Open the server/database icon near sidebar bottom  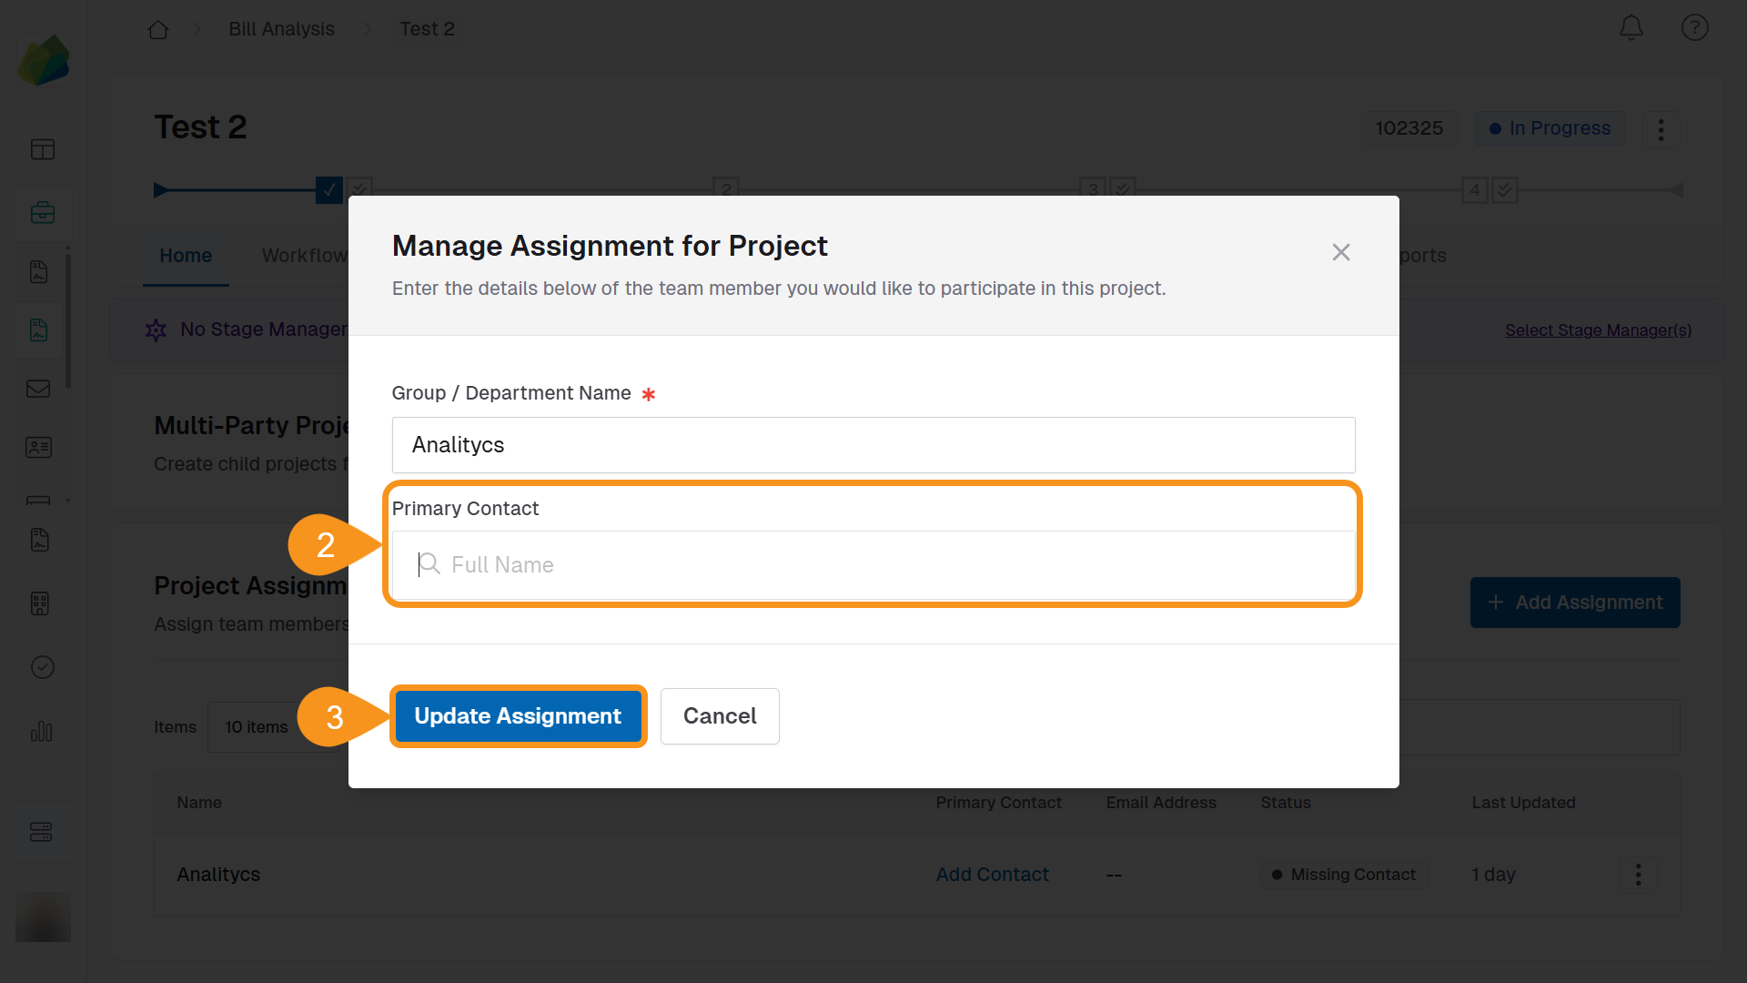click(x=43, y=831)
